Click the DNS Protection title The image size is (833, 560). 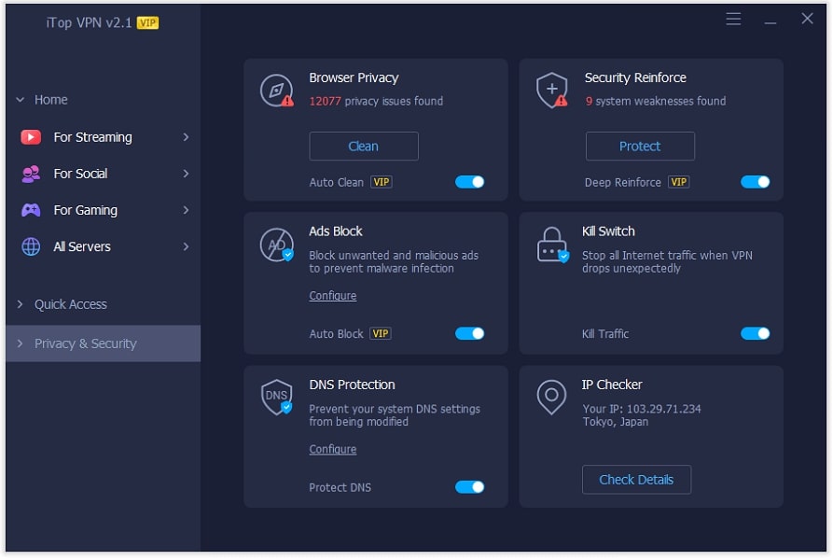[352, 385]
